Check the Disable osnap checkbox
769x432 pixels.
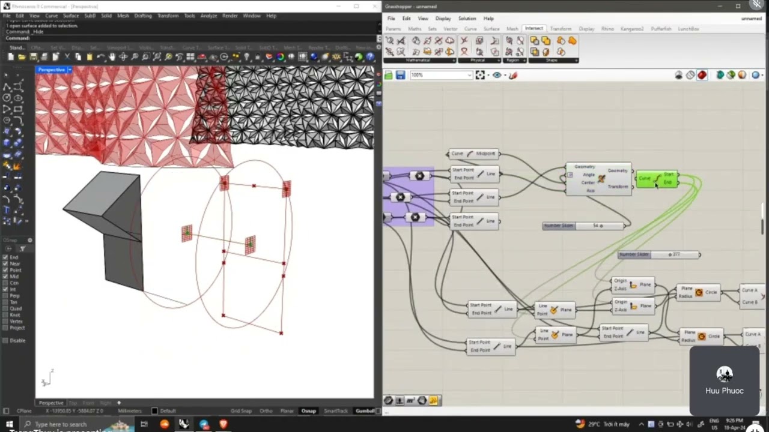pos(5,340)
